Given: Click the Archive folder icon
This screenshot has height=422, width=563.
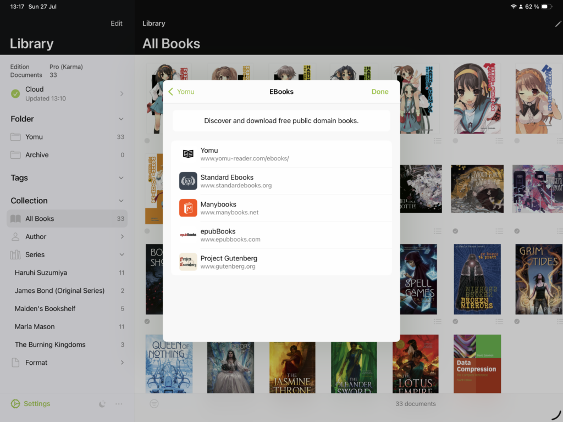Looking at the screenshot, I should 15,154.
